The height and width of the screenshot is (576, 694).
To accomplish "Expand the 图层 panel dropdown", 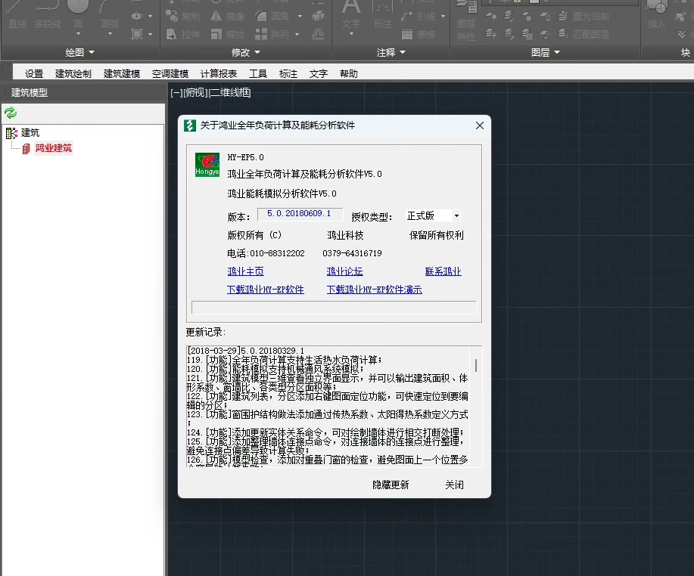I will coord(545,52).
